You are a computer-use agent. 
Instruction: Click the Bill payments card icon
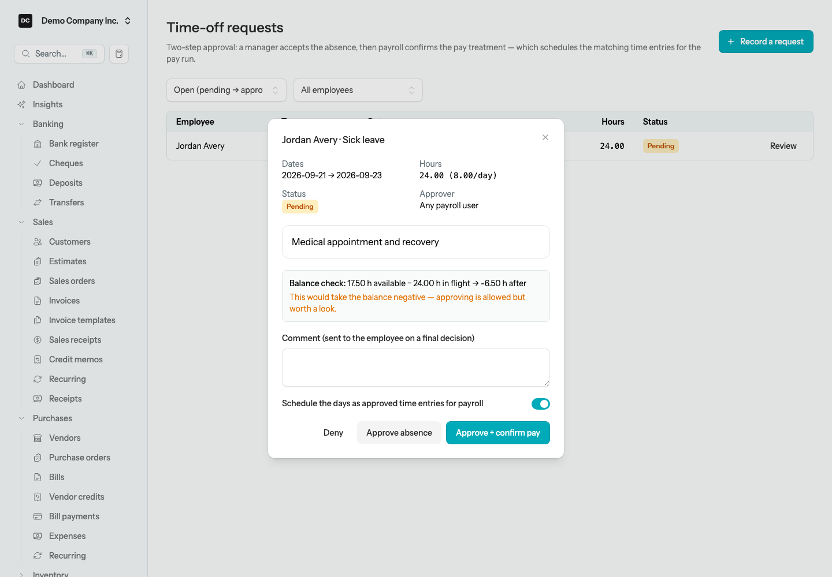coord(38,516)
